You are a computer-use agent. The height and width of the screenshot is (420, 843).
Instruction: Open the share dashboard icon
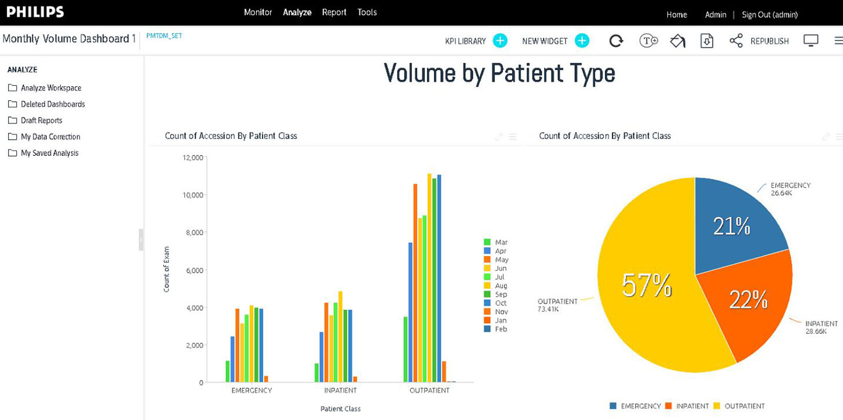pos(736,41)
